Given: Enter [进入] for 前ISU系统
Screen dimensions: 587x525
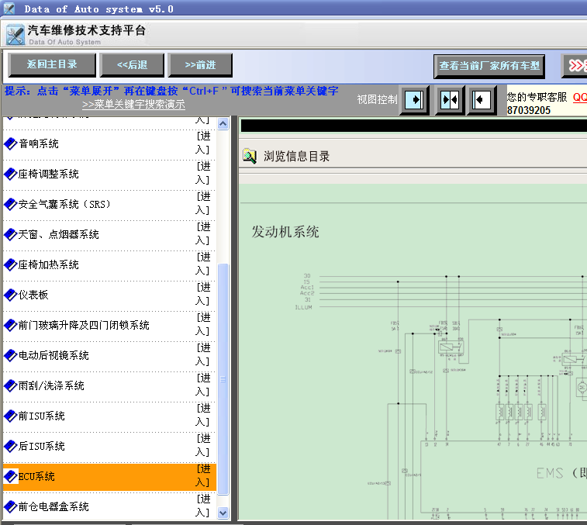Looking at the screenshot, I should [x=203, y=416].
